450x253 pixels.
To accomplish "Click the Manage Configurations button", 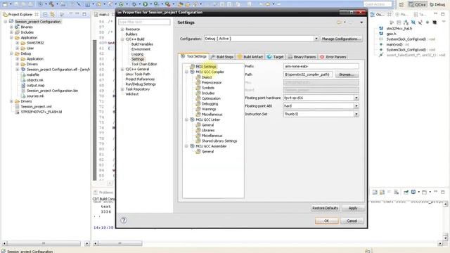I will [341, 39].
